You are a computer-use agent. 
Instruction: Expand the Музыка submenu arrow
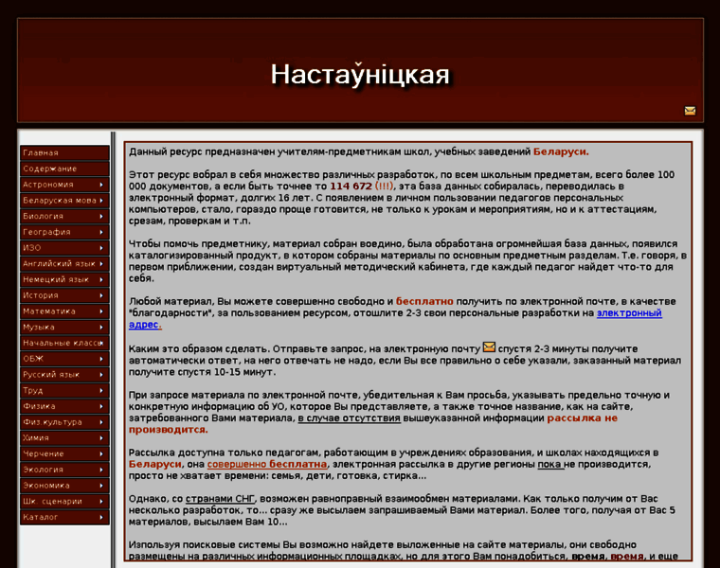(101, 328)
